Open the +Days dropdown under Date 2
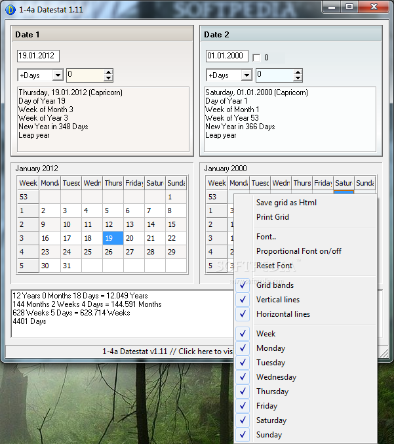394x444 pixels. [246, 75]
